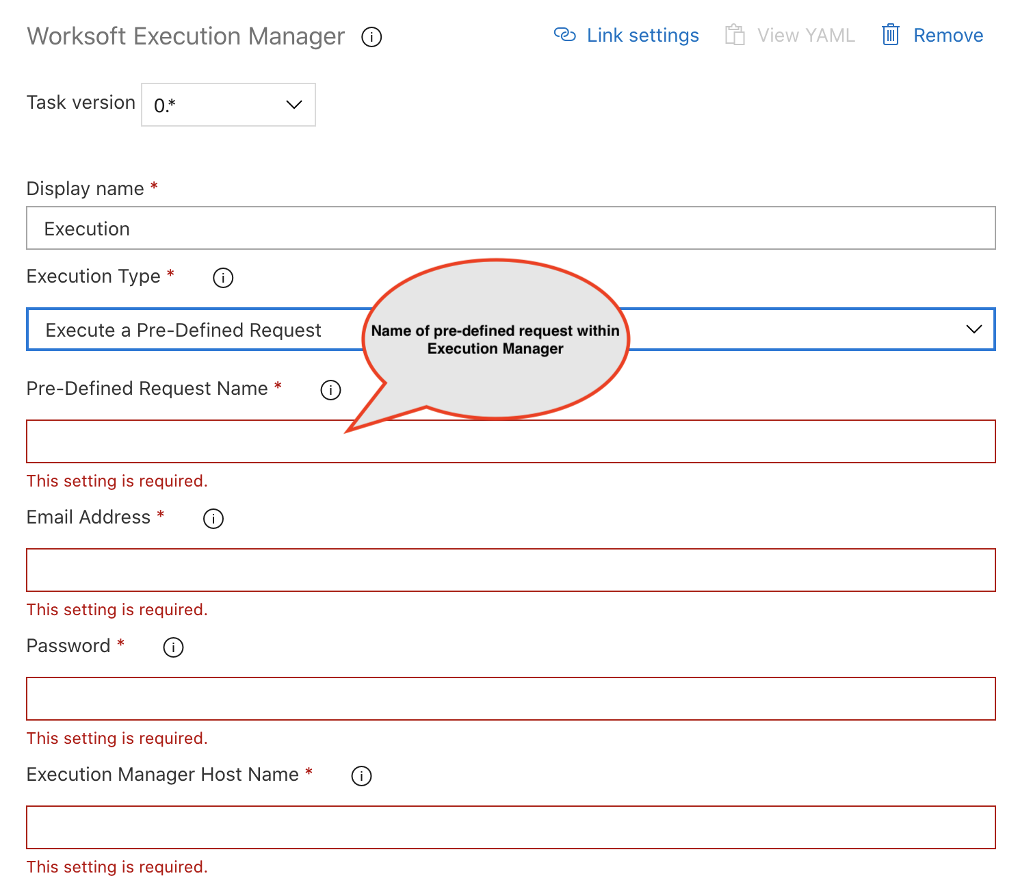Viewport: 1018px width, 891px height.
Task: Click selected value Execute a Pre-Defined Request
Action: click(183, 331)
